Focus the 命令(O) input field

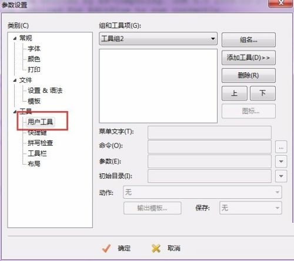tap(209, 146)
